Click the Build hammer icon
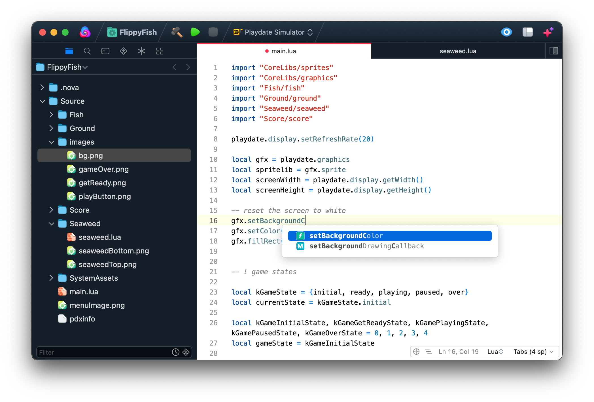 point(177,32)
